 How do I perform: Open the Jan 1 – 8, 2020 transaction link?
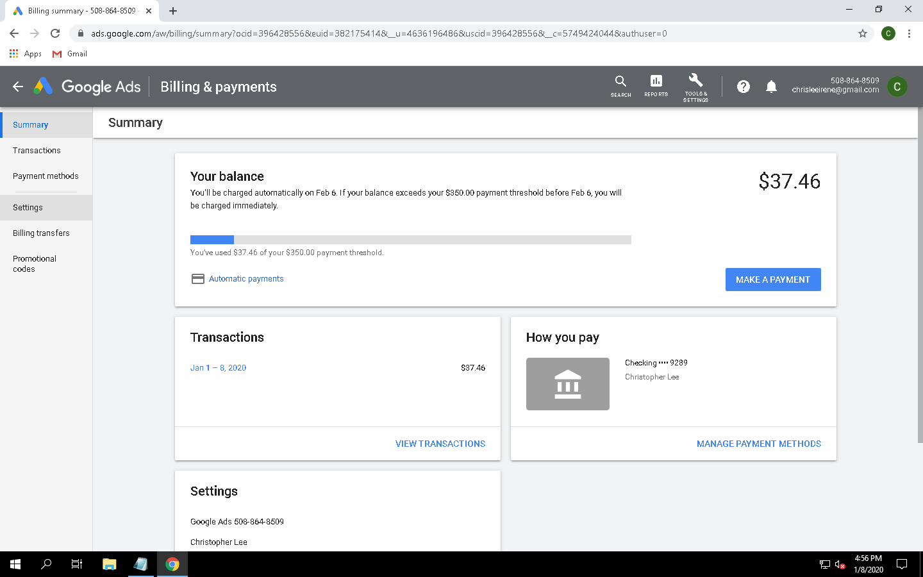218,368
